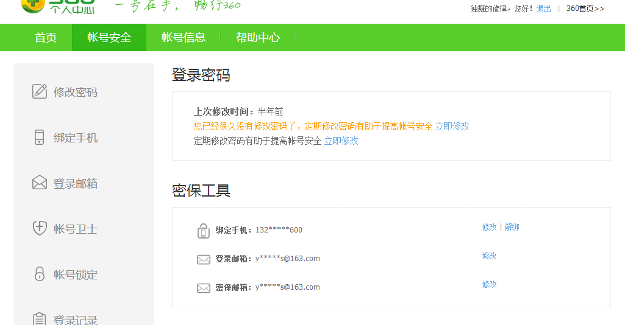Screen dimensions: 625x325
Task: Click the padlock icon beside 帐号锁定
Action: coord(40,274)
